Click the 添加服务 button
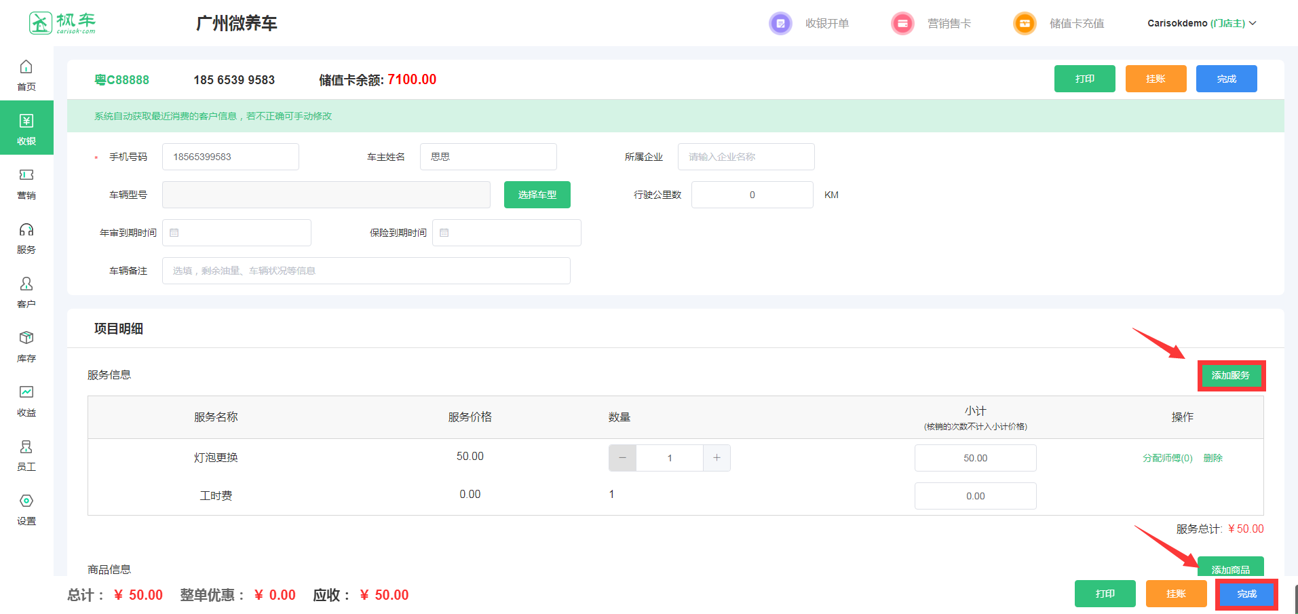1298x614 pixels. point(1231,375)
